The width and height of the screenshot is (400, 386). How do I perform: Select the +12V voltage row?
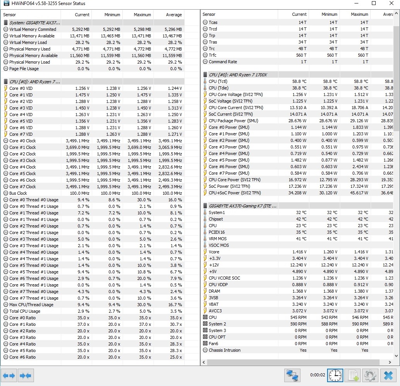click(297, 265)
